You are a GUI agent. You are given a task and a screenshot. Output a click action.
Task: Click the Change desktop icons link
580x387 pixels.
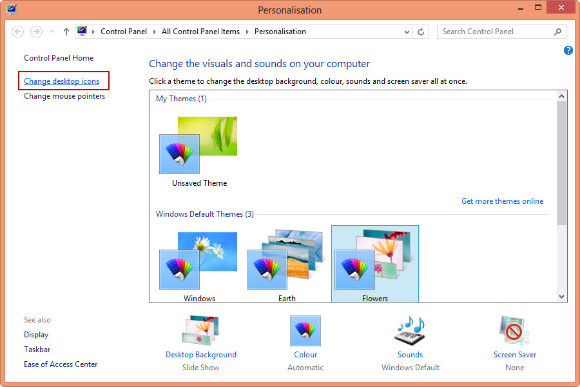pos(62,81)
